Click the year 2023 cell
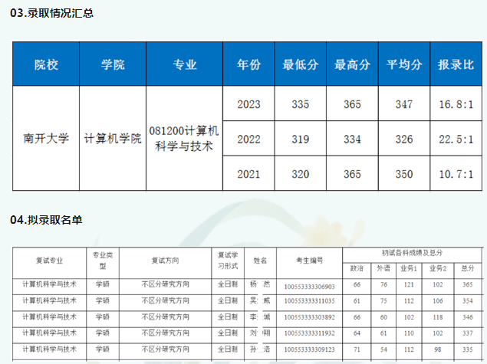 pyautogui.click(x=248, y=104)
